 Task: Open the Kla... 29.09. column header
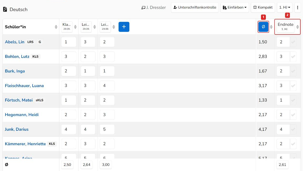pos(67,27)
